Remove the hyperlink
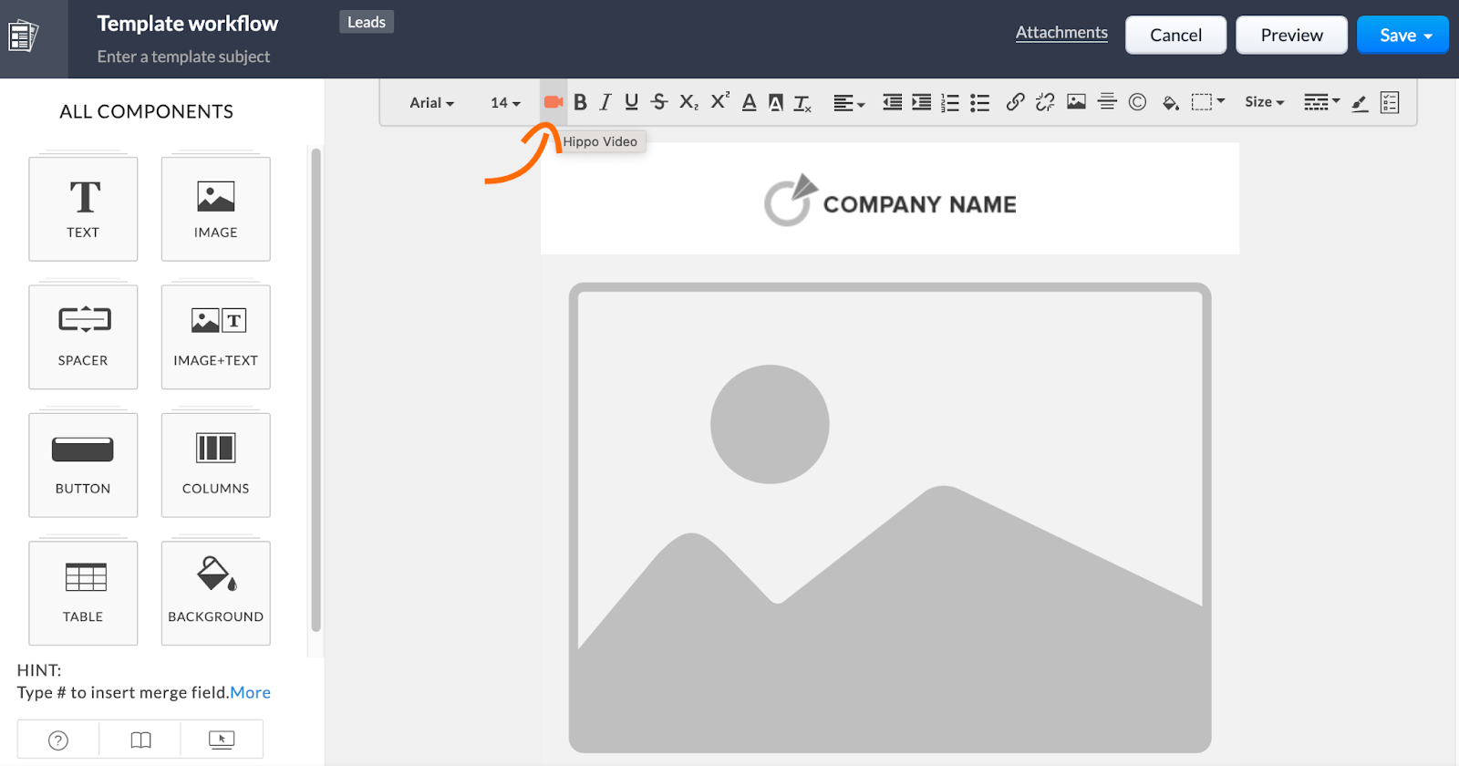The width and height of the screenshot is (1459, 766). tap(1045, 102)
